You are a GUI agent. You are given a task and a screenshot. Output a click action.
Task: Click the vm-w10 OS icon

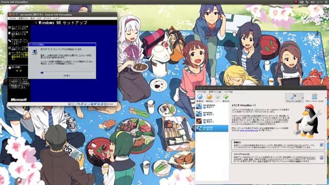[x=199, y=121]
